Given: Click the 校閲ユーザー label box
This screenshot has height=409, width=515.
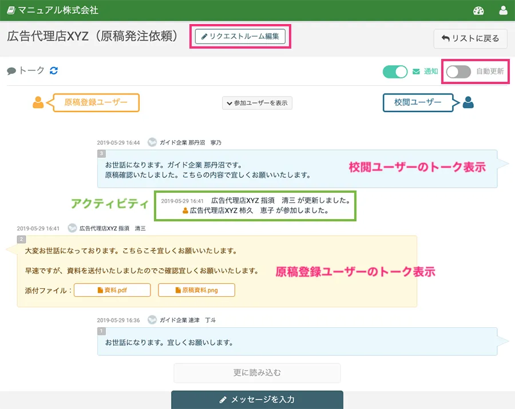Looking at the screenshot, I should (x=418, y=102).
